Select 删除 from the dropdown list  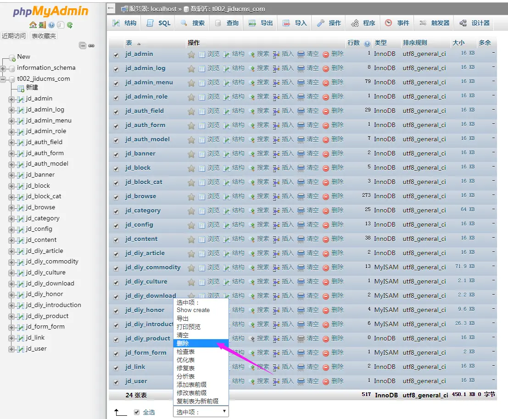(x=183, y=343)
